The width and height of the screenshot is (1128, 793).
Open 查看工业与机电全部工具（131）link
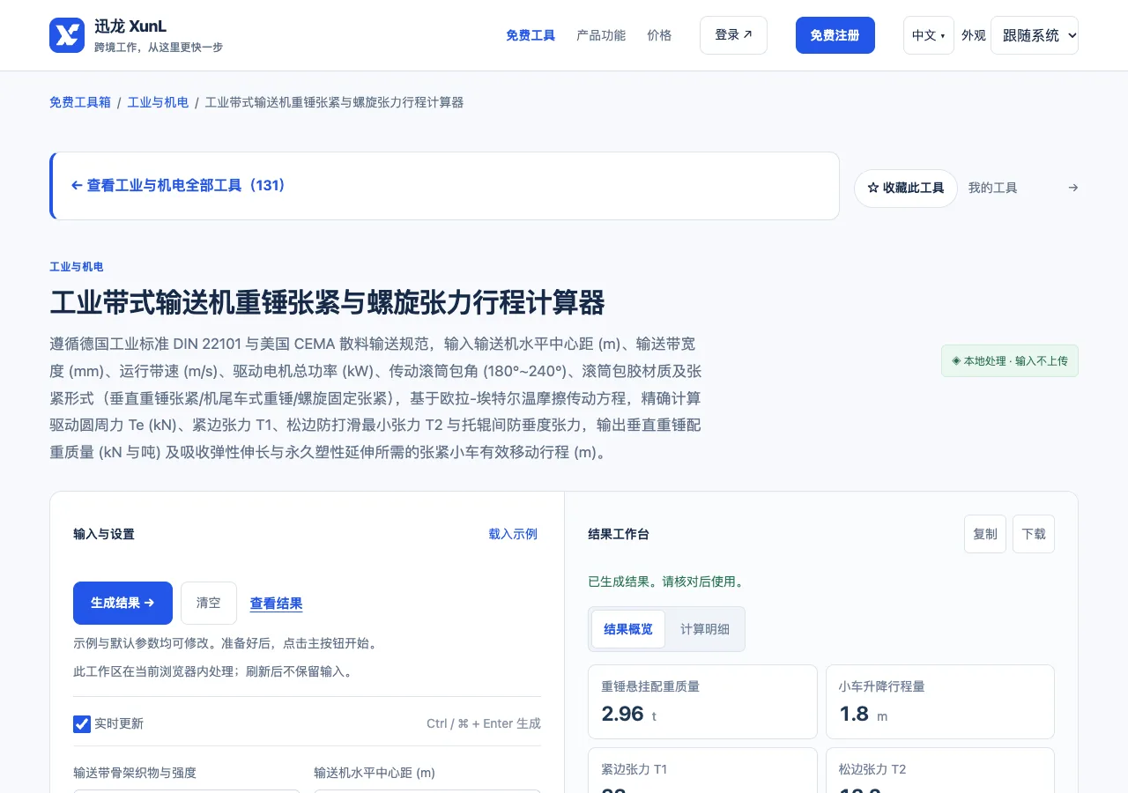179,186
